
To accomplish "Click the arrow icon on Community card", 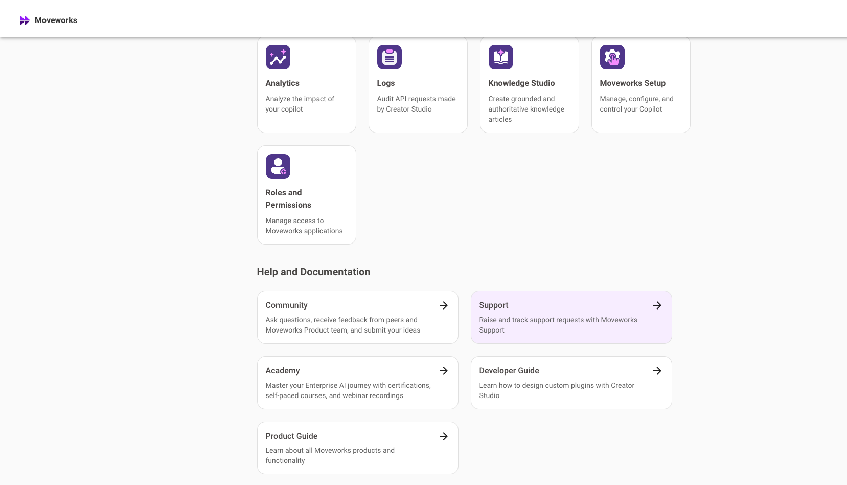I will pyautogui.click(x=444, y=305).
